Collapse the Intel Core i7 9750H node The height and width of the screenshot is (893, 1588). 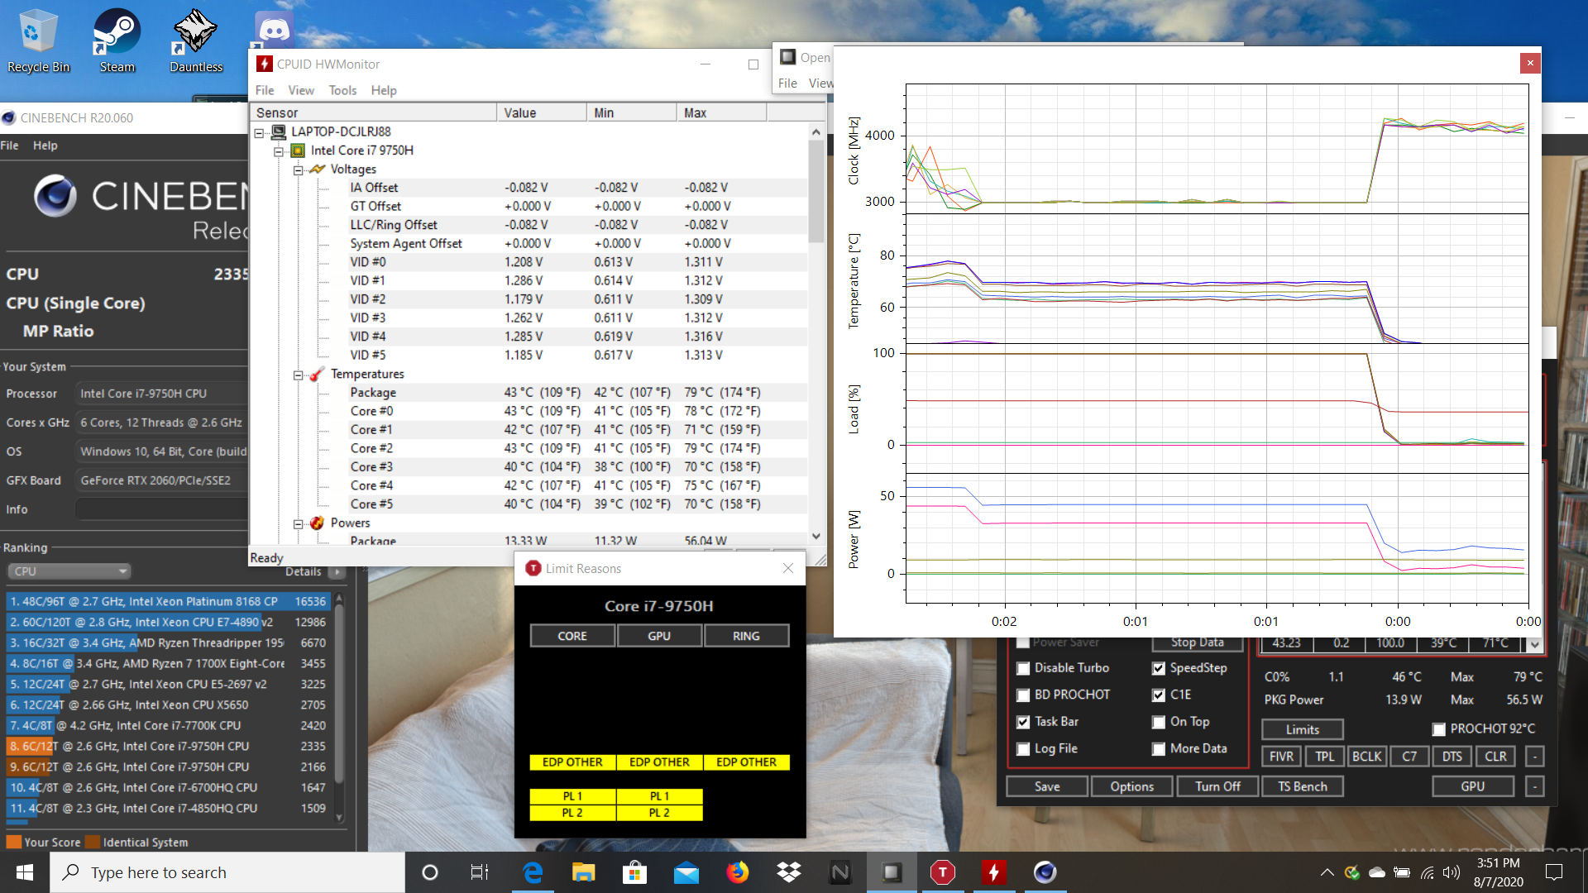click(280, 151)
